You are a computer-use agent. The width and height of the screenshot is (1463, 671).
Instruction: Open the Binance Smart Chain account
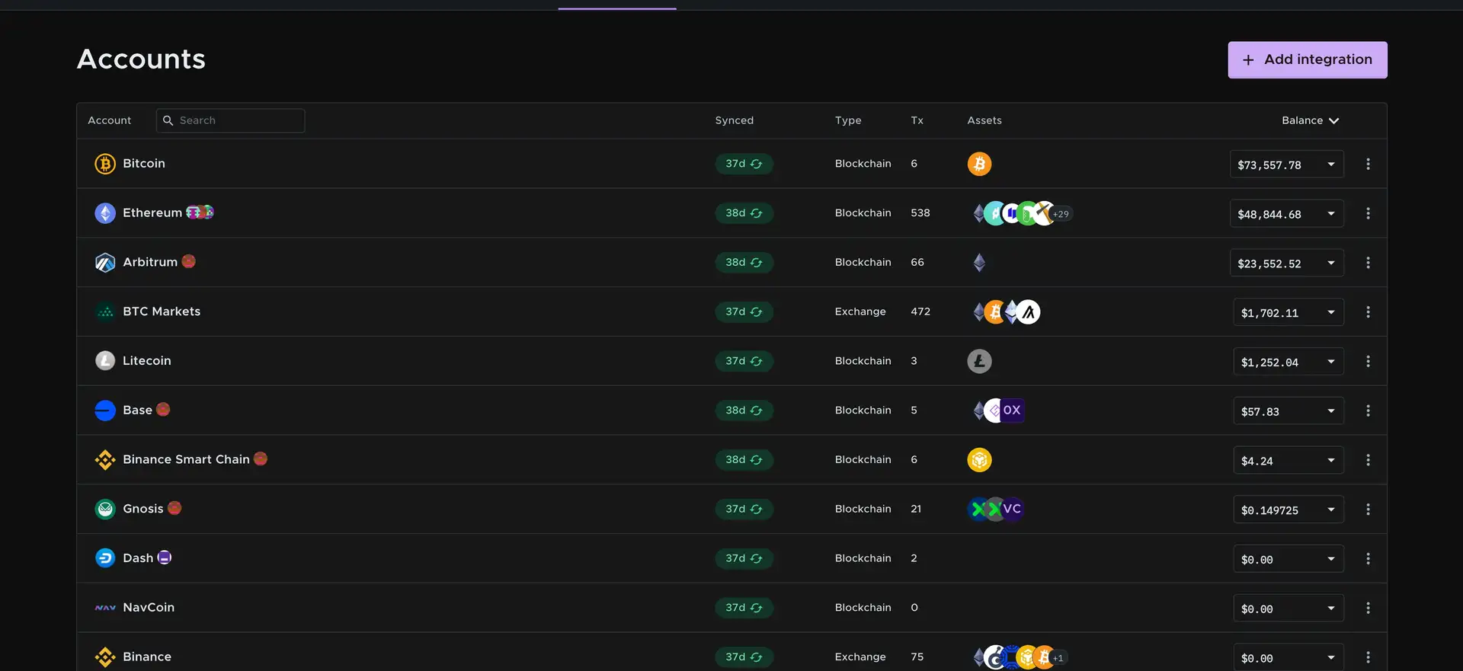pyautogui.click(x=186, y=460)
